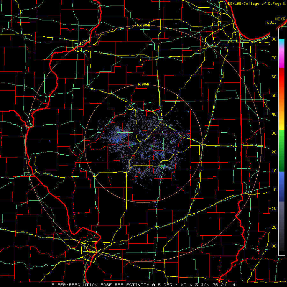Click the 100 NMI range ring label
This screenshot has width=287, height=287.
(143, 25)
